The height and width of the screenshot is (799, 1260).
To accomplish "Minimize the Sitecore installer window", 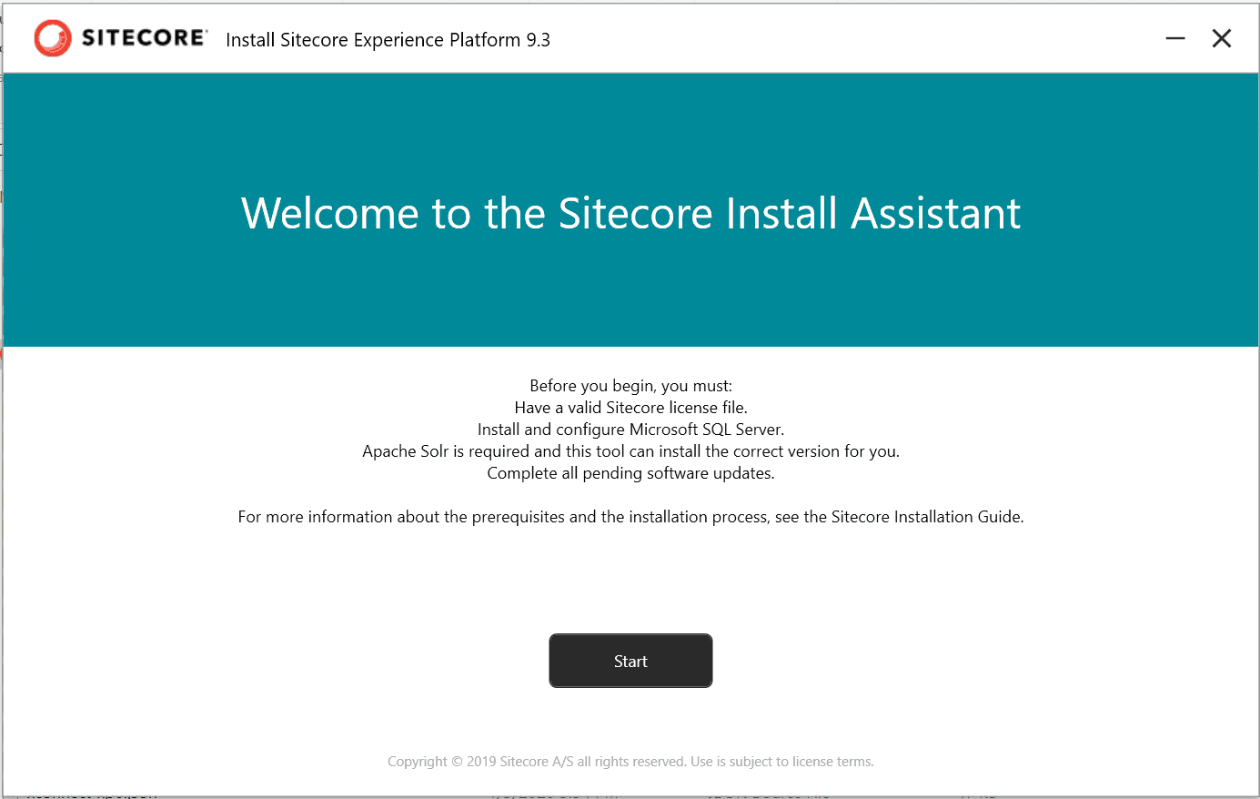I will pos(1175,38).
